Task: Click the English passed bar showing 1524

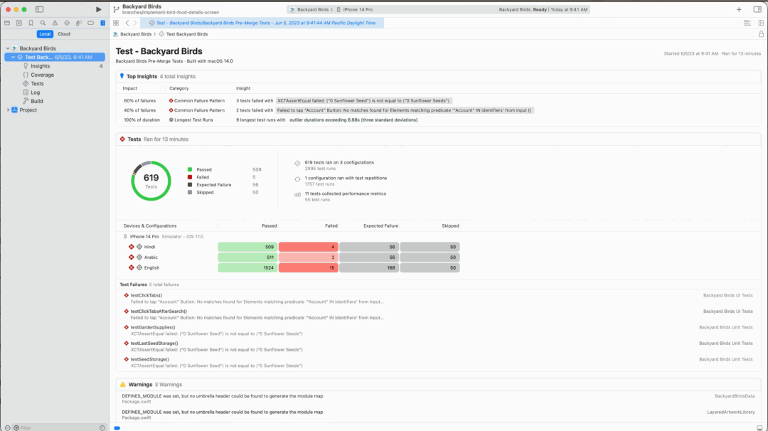Action: [247, 268]
